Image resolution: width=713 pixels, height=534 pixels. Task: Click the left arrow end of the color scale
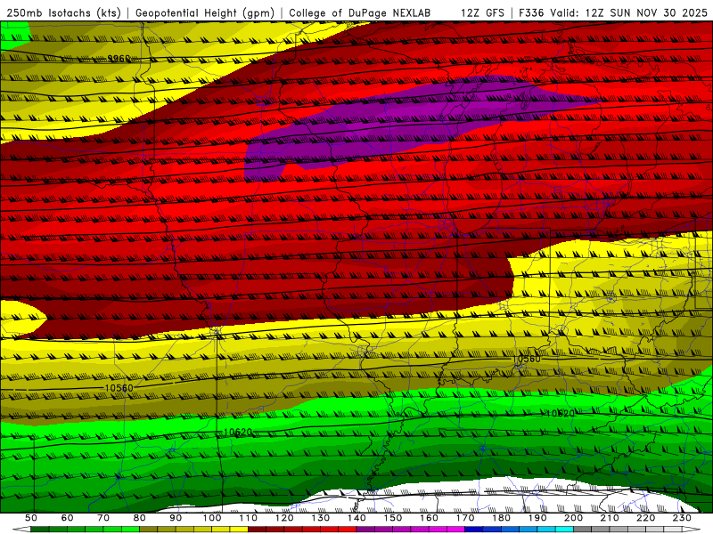point(21,530)
